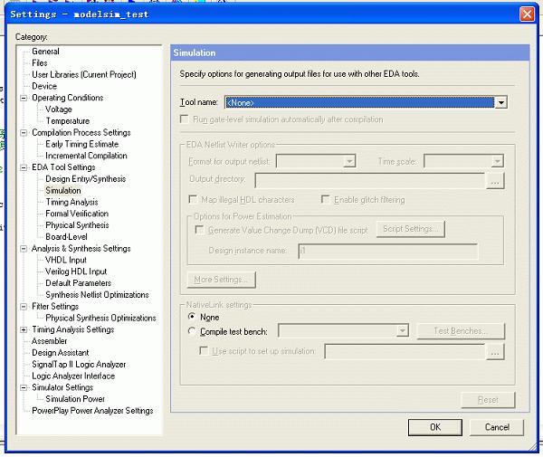This screenshot has width=543, height=457.
Task: Open the Tool name dropdown
Action: point(500,102)
